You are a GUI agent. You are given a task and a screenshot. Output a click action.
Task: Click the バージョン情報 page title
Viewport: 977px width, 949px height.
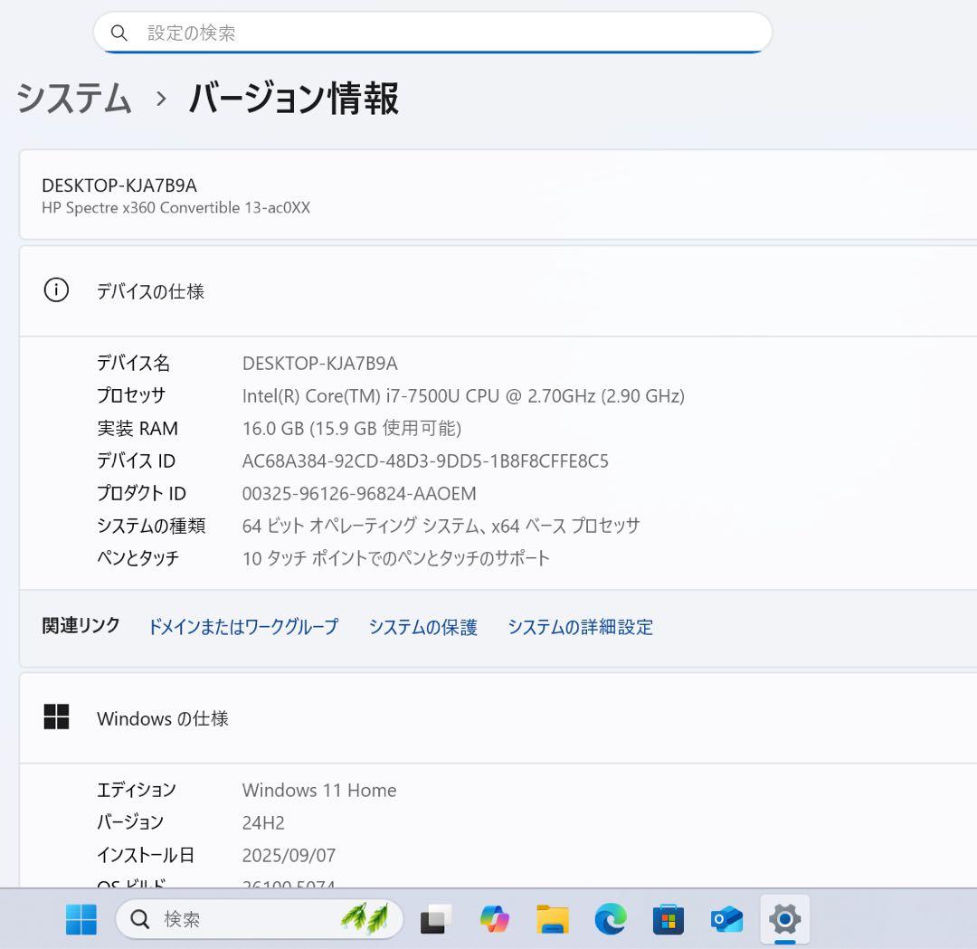pyautogui.click(x=293, y=99)
